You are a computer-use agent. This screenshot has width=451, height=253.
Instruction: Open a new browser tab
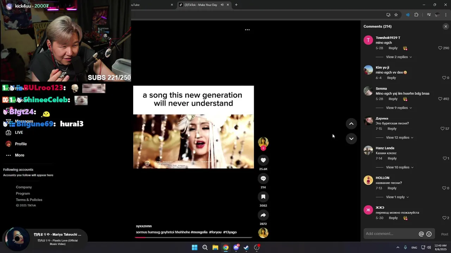[x=236, y=5]
